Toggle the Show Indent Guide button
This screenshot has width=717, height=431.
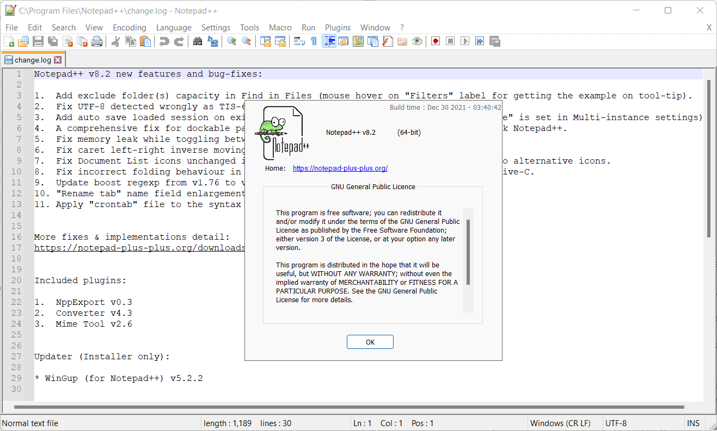coord(329,41)
